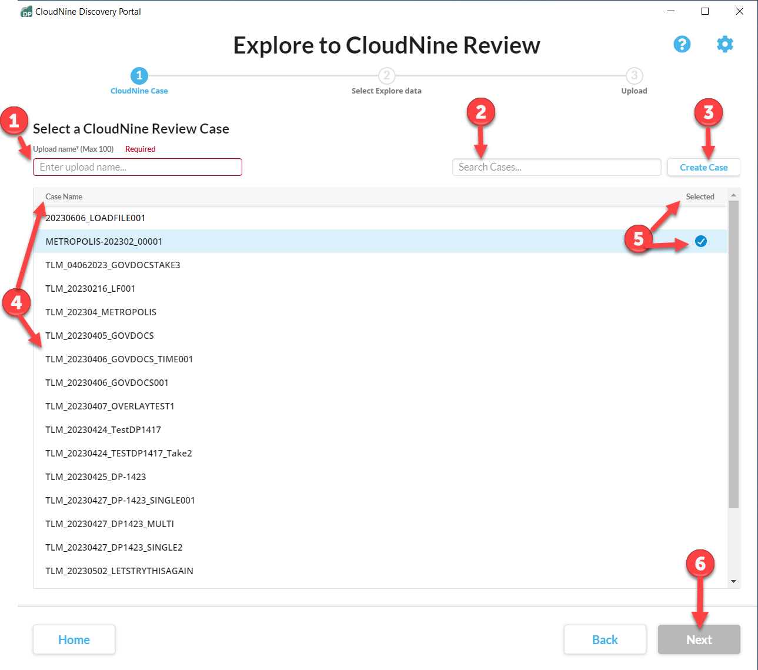Sort by the Case Name column header
Screen dimensions: 758x670
64,196
